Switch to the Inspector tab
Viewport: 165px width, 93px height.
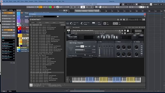pos(4,10)
